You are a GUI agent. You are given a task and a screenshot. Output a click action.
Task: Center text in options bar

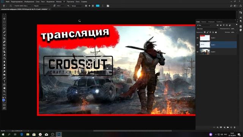pos(90,6)
